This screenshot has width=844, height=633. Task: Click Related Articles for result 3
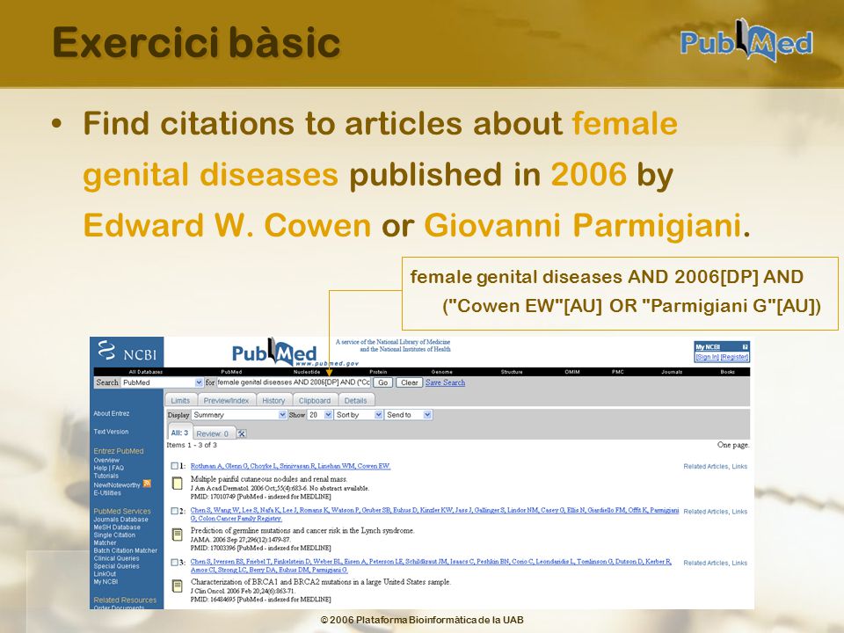click(x=706, y=563)
